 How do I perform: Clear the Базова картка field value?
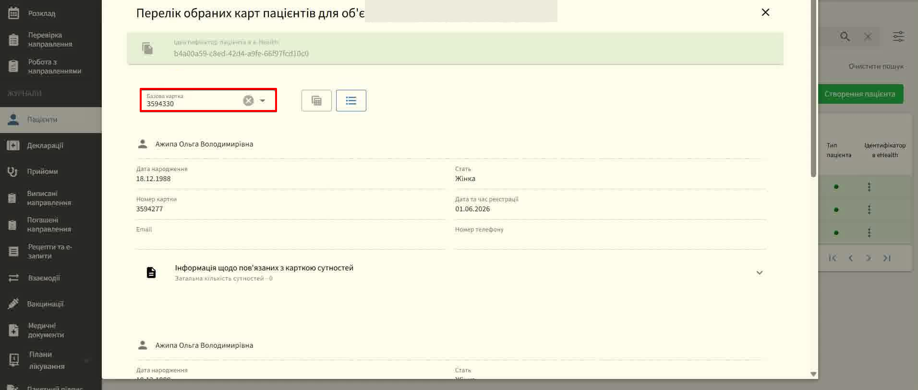click(248, 100)
